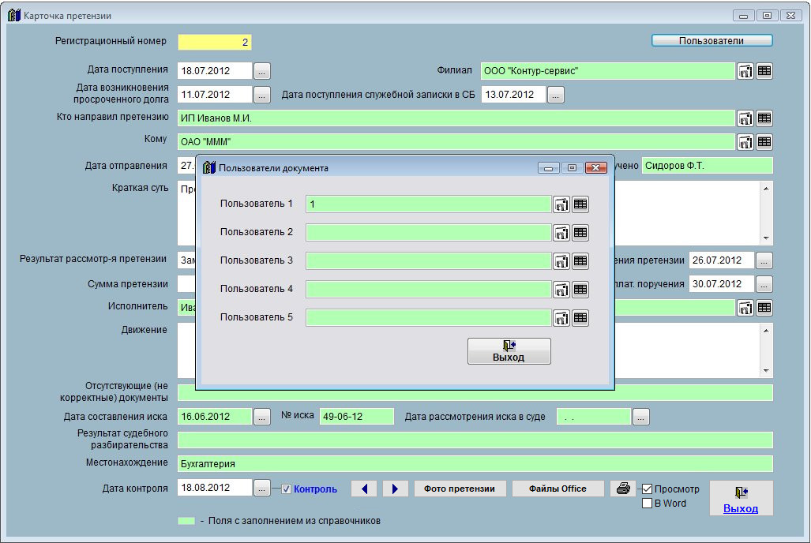The width and height of the screenshot is (811, 543).
Task: Go to next record arrow
Action: coord(395,489)
